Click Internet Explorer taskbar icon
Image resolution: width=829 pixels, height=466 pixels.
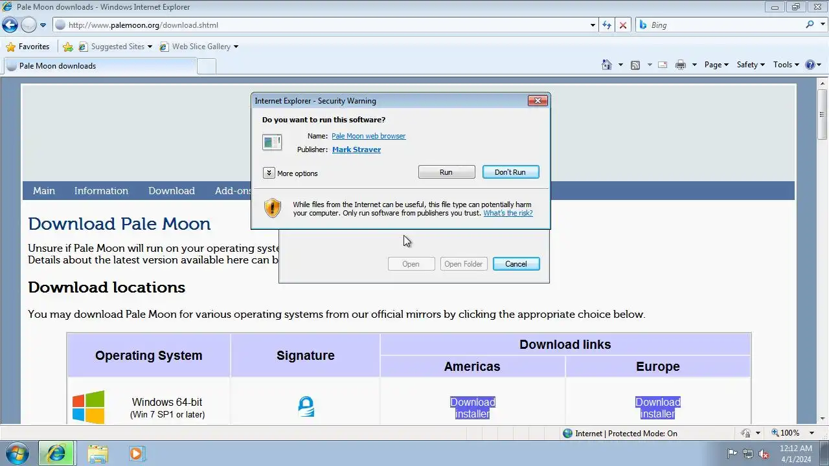pos(56,454)
